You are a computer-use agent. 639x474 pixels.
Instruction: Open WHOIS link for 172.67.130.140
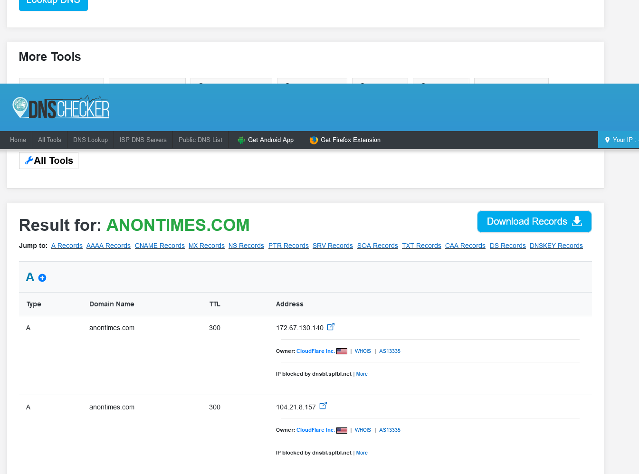(x=363, y=351)
